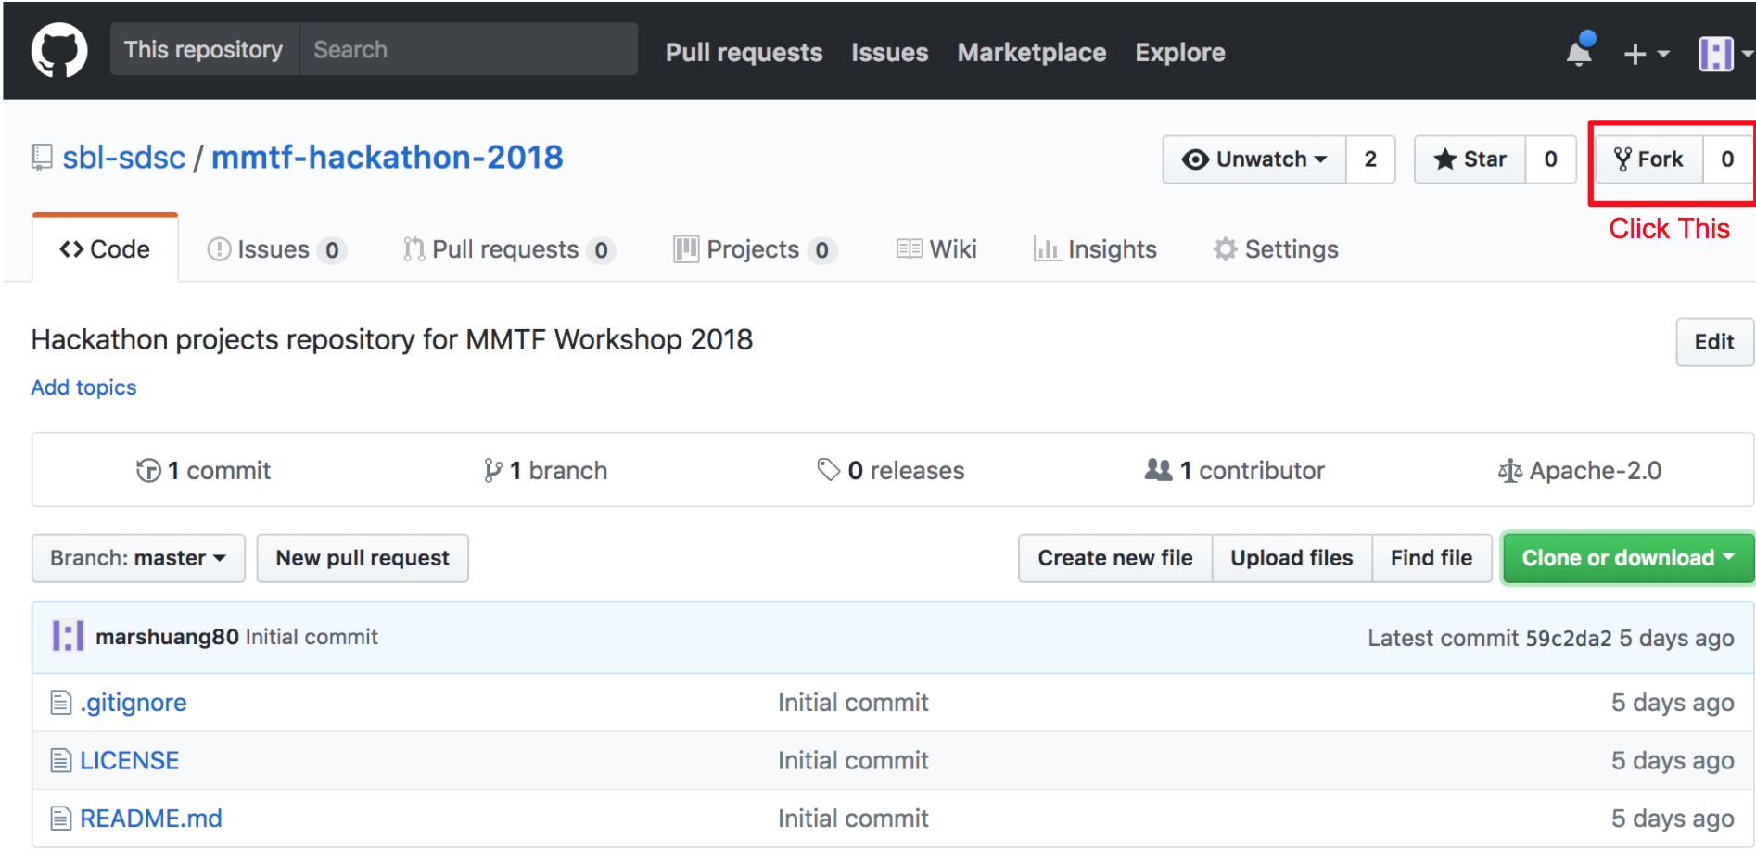Click the eye icon on the Unwatch button
Image resolution: width=1756 pixels, height=851 pixels.
(x=1195, y=159)
